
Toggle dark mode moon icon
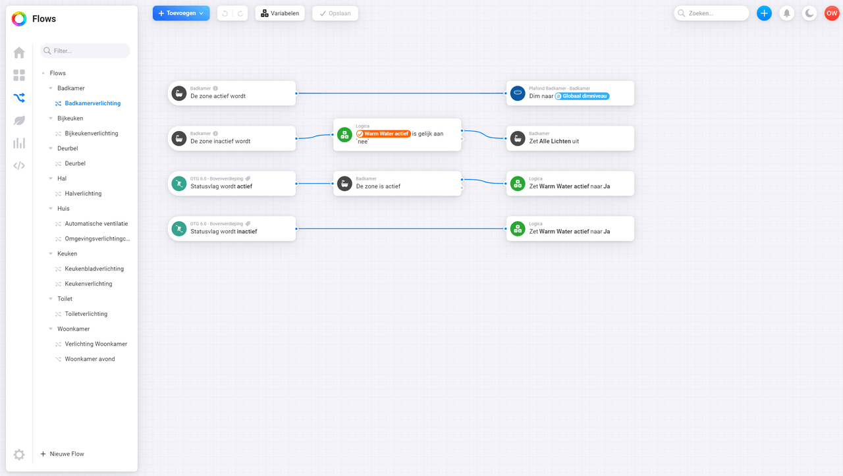pyautogui.click(x=809, y=13)
